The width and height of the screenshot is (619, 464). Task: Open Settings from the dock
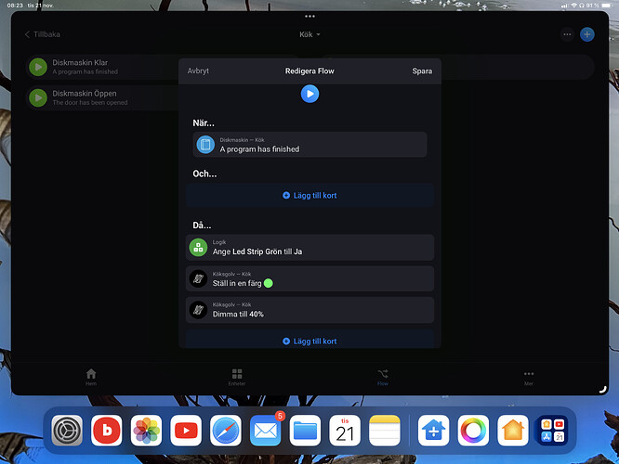pos(67,431)
